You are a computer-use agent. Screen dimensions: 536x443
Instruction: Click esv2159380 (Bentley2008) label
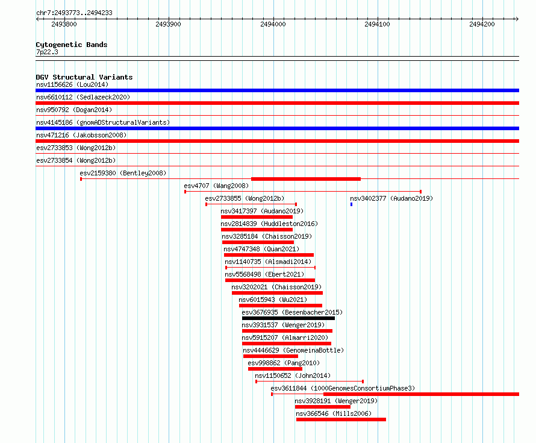pyautogui.click(x=123, y=173)
